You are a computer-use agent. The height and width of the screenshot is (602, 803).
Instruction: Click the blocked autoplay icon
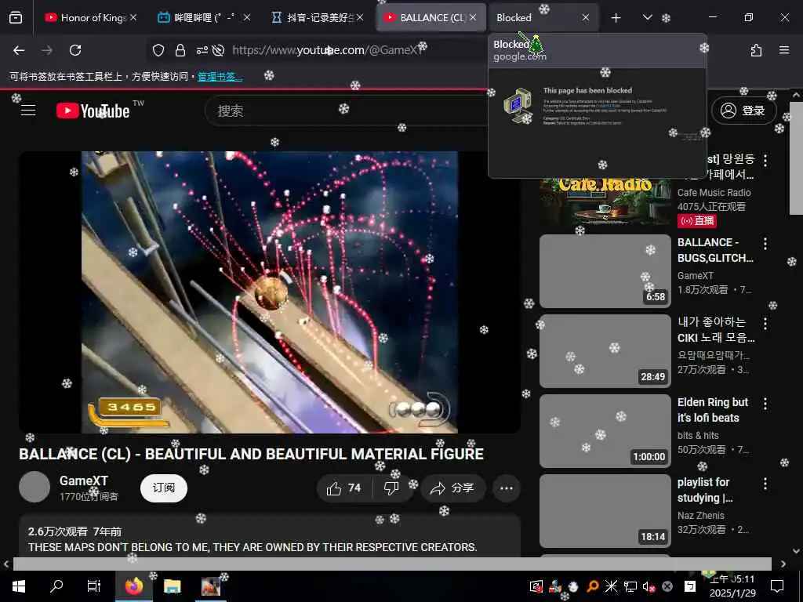(x=219, y=50)
